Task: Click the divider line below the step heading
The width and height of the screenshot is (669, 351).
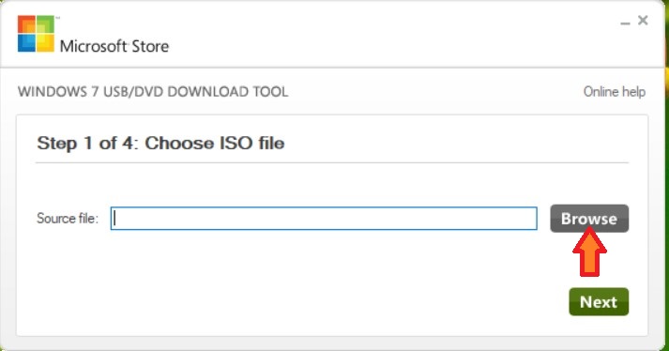Action: click(332, 162)
